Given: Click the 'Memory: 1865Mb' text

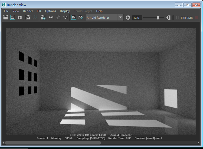Looking at the screenshot, I should [62, 138].
